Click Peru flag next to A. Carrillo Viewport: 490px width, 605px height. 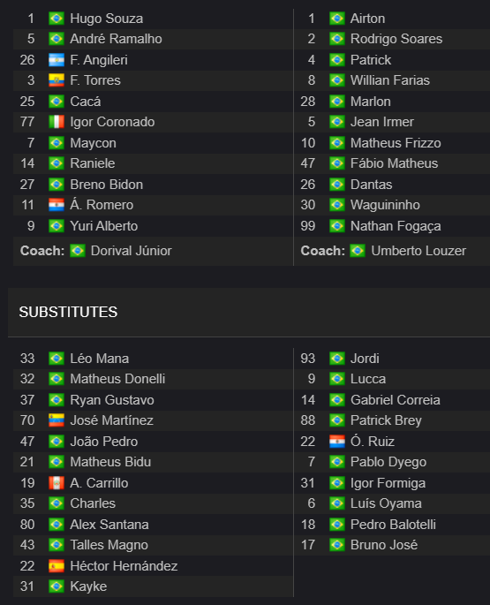57,483
